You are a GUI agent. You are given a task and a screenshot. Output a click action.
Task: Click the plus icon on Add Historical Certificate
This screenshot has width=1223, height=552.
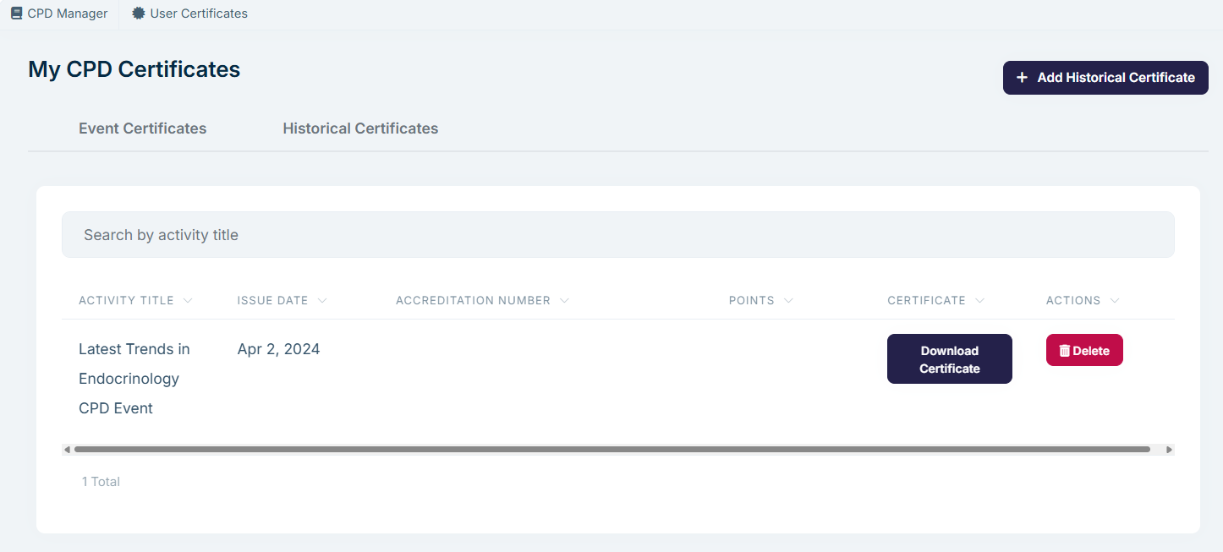(1022, 78)
